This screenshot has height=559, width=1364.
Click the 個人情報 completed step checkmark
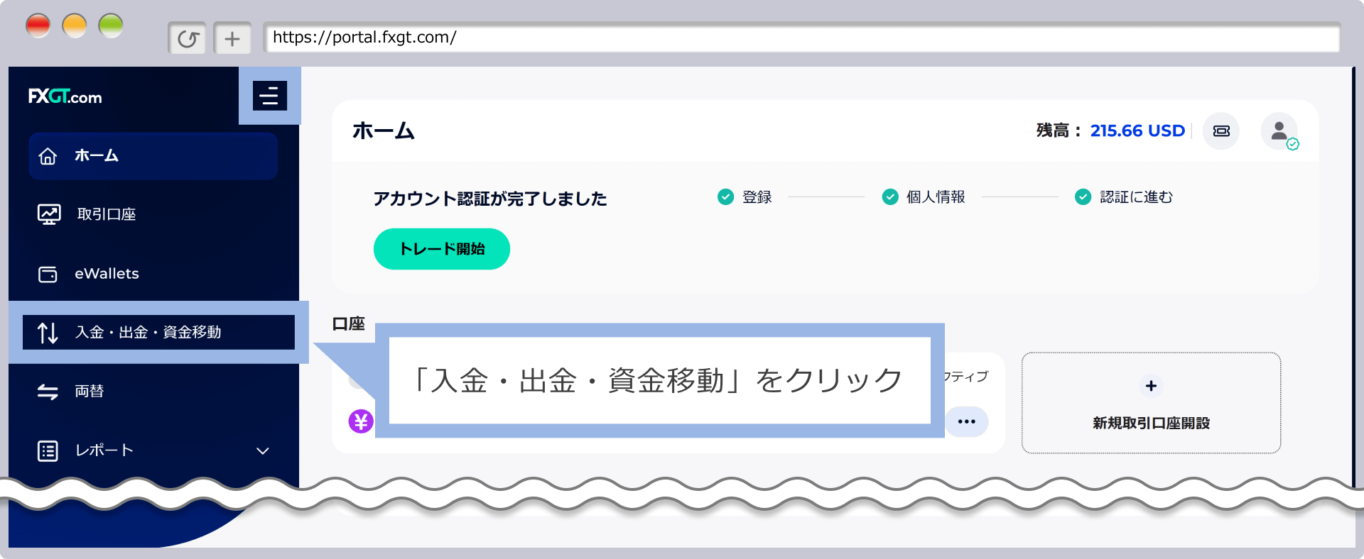coord(890,197)
